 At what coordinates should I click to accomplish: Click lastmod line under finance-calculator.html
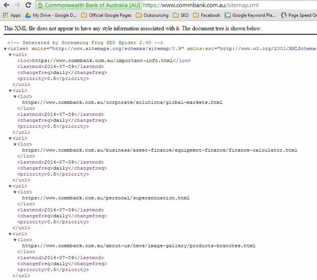coord(60,162)
